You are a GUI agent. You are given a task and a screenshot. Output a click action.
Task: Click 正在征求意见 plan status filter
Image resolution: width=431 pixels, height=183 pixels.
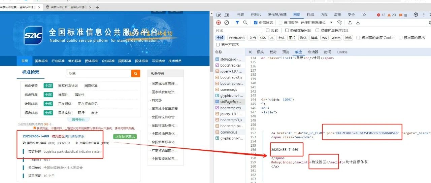(x=88, y=104)
